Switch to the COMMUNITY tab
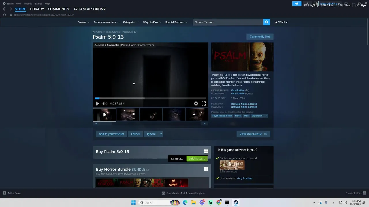This screenshot has height=207, width=369. pyautogui.click(x=59, y=9)
